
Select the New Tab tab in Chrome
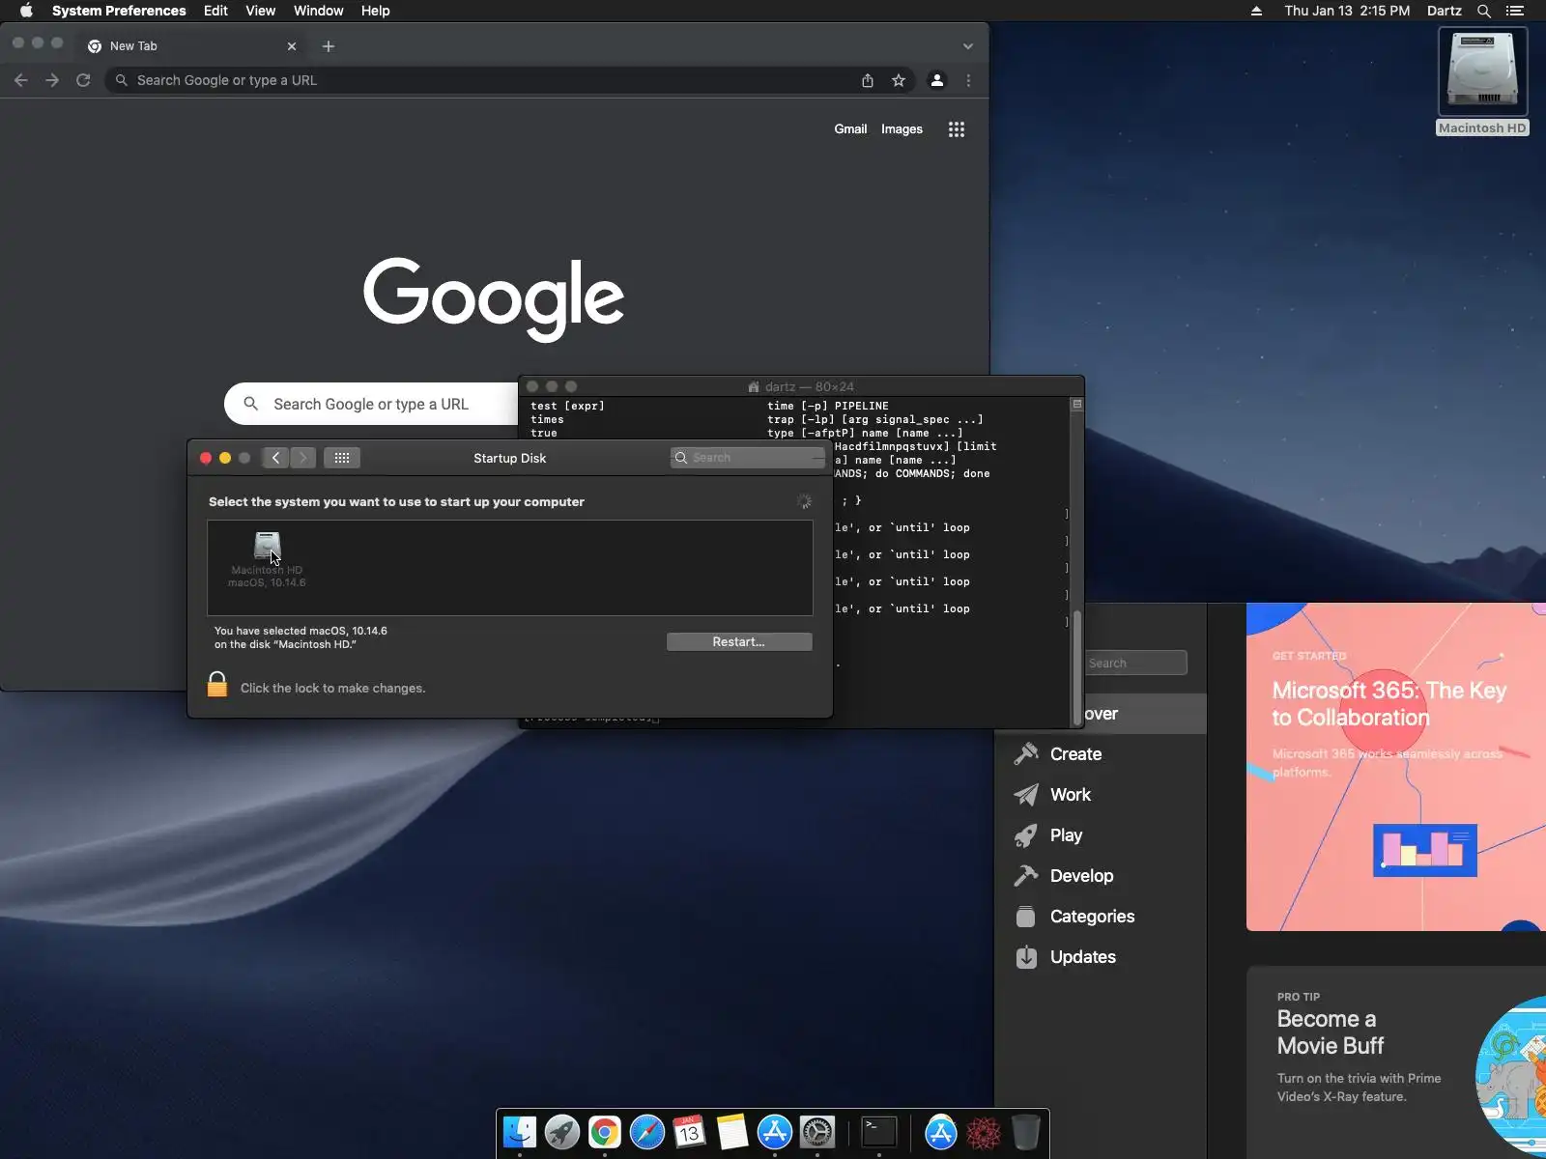[191, 46]
